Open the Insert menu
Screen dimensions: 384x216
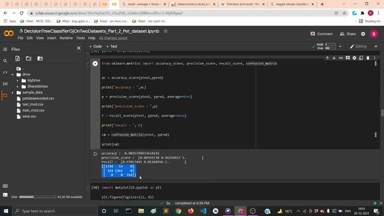tap(52, 38)
